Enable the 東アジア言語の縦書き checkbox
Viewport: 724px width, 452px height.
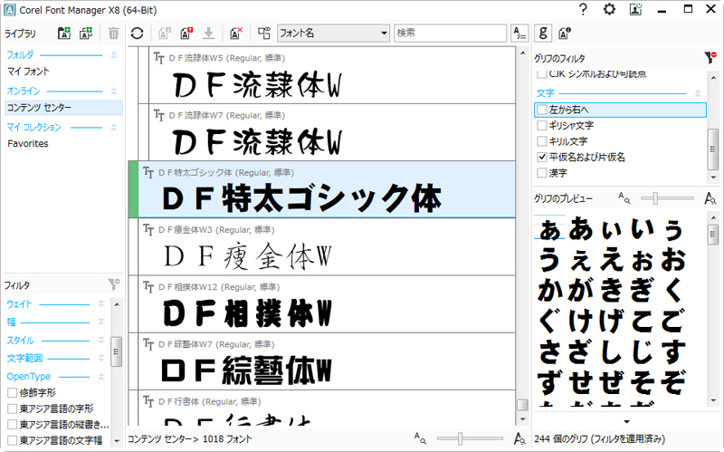[13, 425]
